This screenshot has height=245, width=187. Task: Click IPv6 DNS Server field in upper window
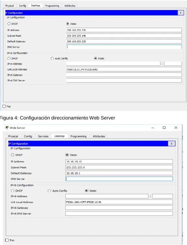124,80
